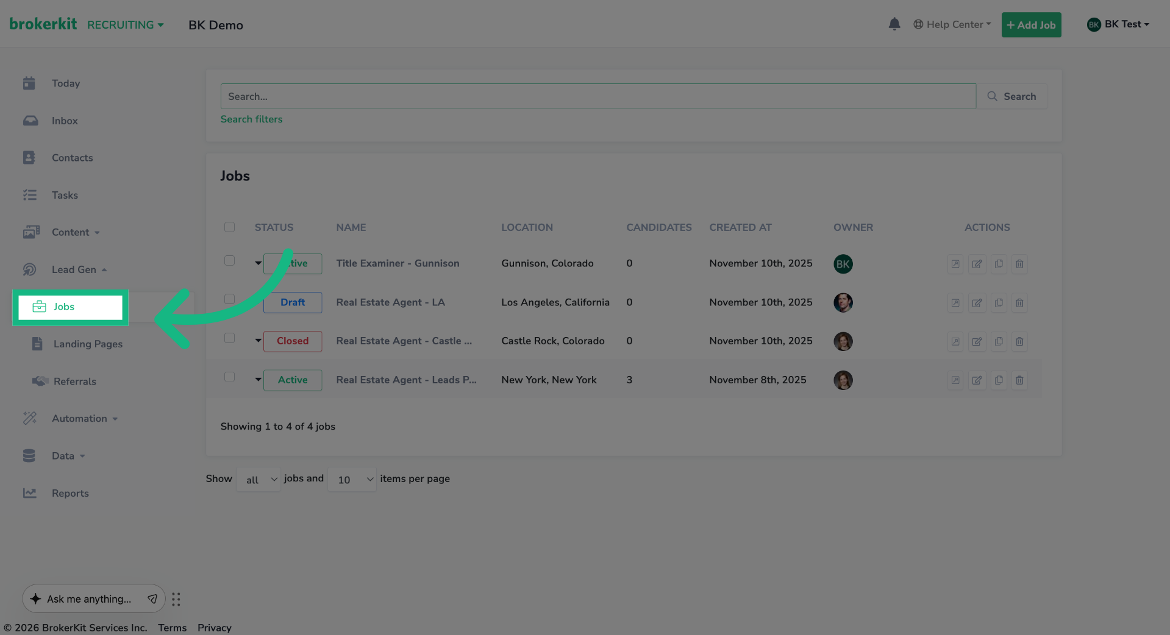Click the BK owner avatar for Gunnison job
This screenshot has height=635, width=1170.
tap(843, 264)
